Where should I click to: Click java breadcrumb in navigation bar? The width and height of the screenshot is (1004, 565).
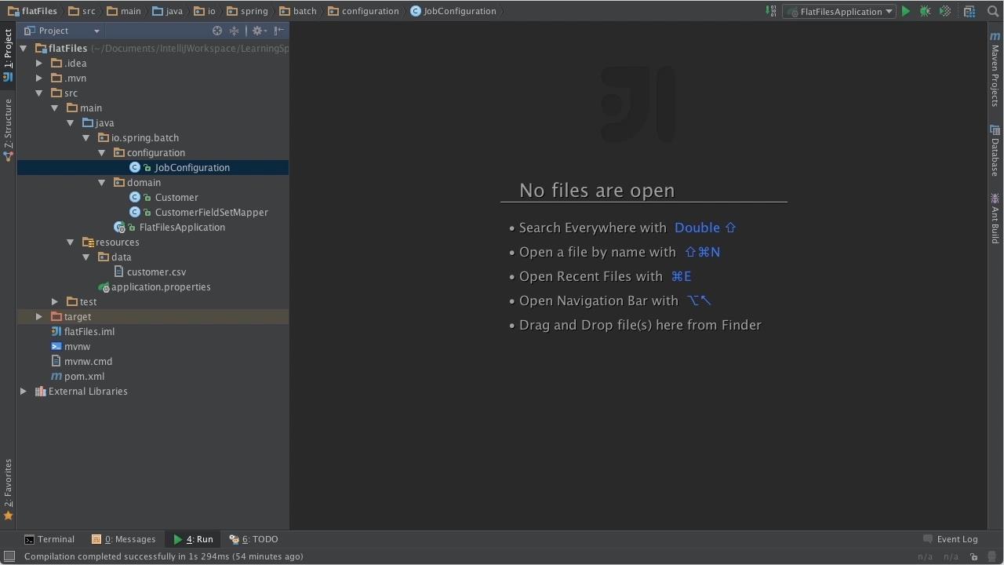(167, 11)
